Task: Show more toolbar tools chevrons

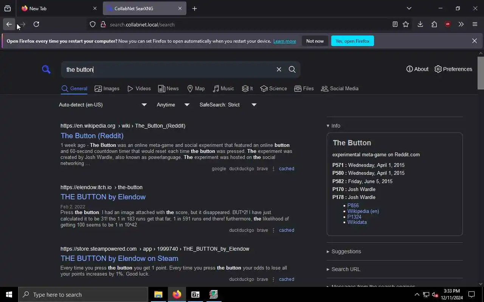Action: pyautogui.click(x=461, y=25)
